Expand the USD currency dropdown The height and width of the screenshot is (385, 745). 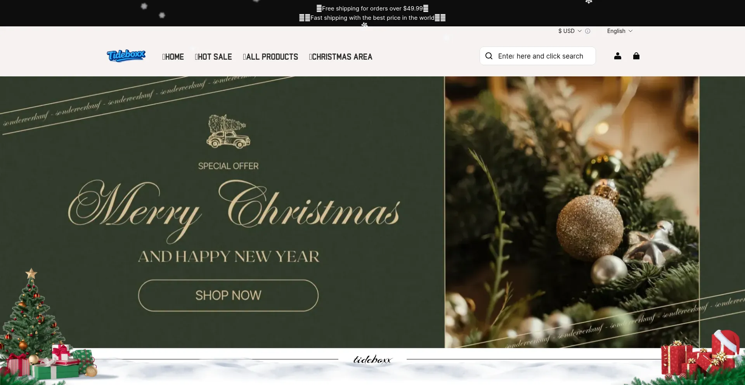570,31
